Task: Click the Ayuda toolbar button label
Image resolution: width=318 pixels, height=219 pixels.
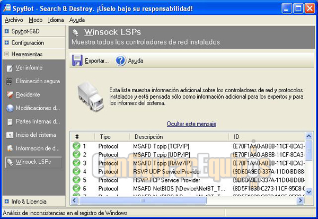Action: click(x=136, y=60)
